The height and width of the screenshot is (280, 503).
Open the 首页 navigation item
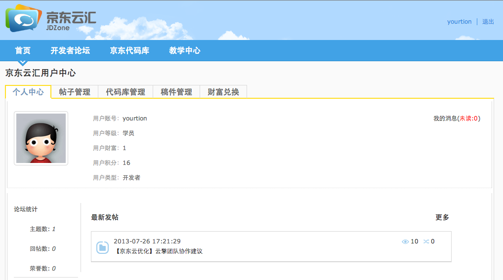click(x=23, y=50)
